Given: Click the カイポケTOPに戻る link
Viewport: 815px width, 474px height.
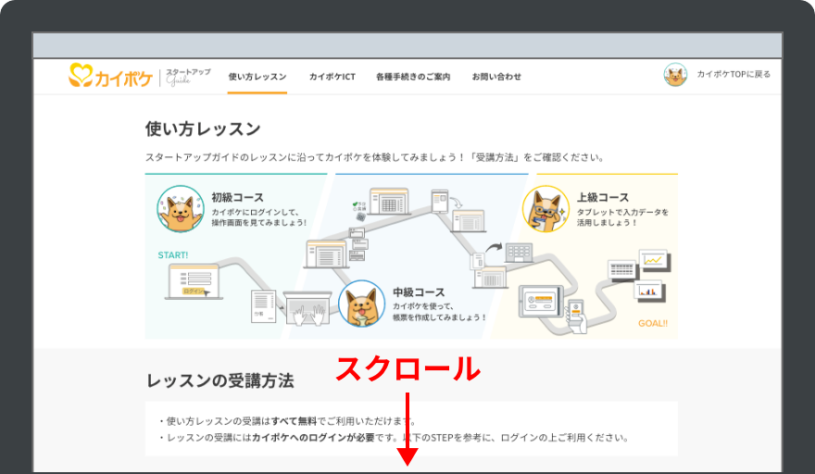Looking at the screenshot, I should (x=733, y=74).
